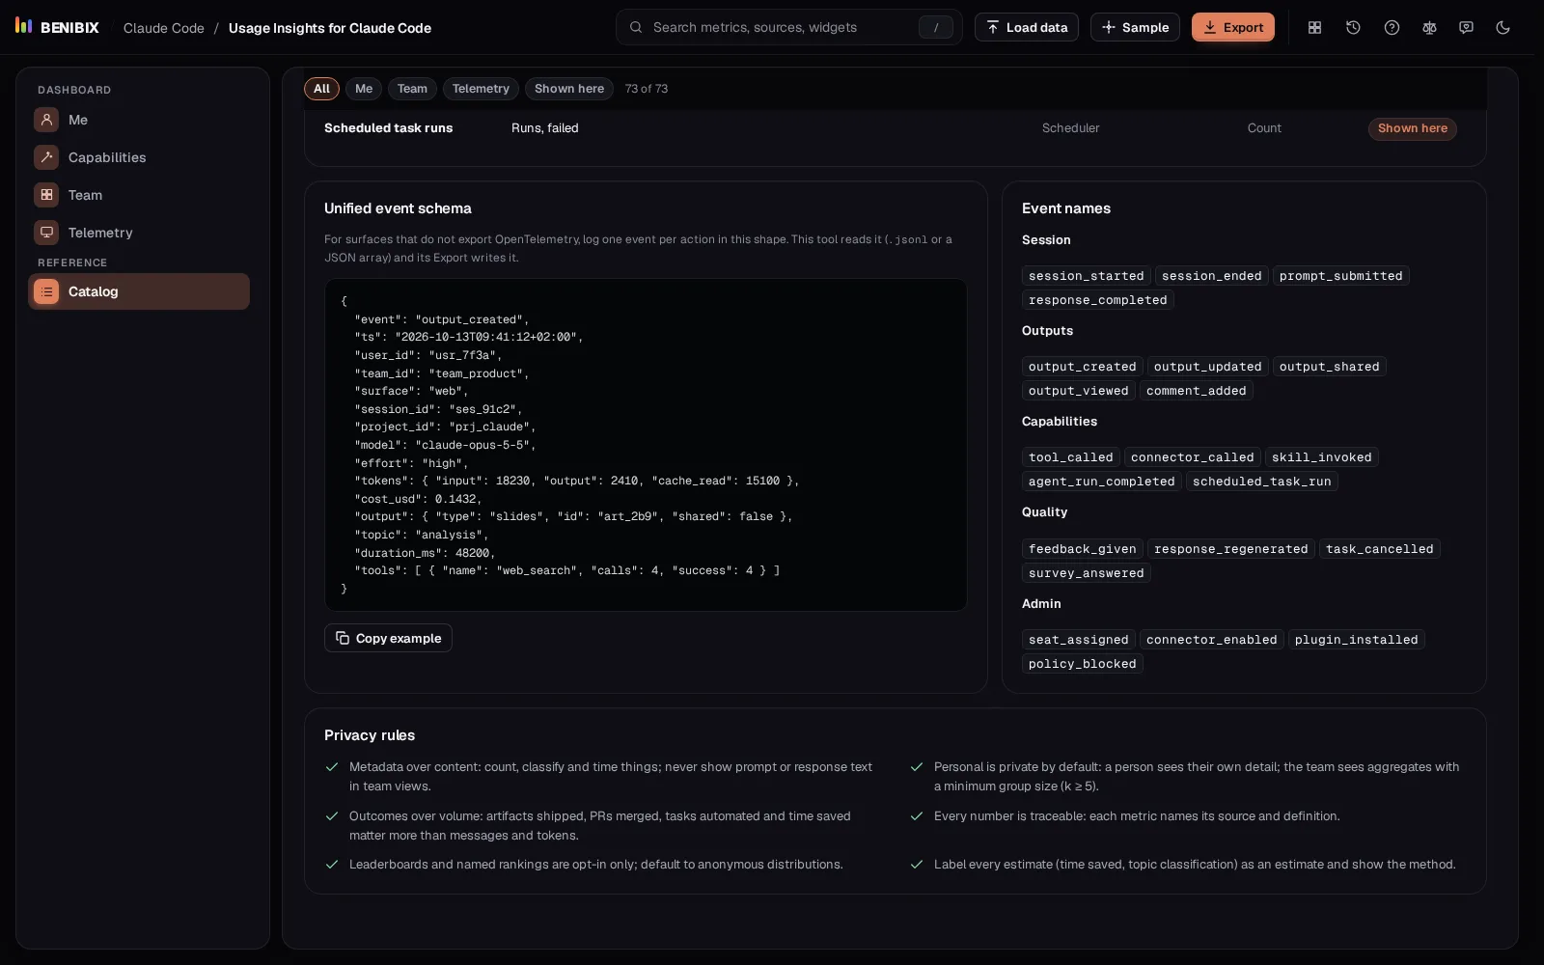Click Shown here badge in Scheduled task runs row
The height and width of the screenshot is (965, 1544).
[x=1413, y=128]
